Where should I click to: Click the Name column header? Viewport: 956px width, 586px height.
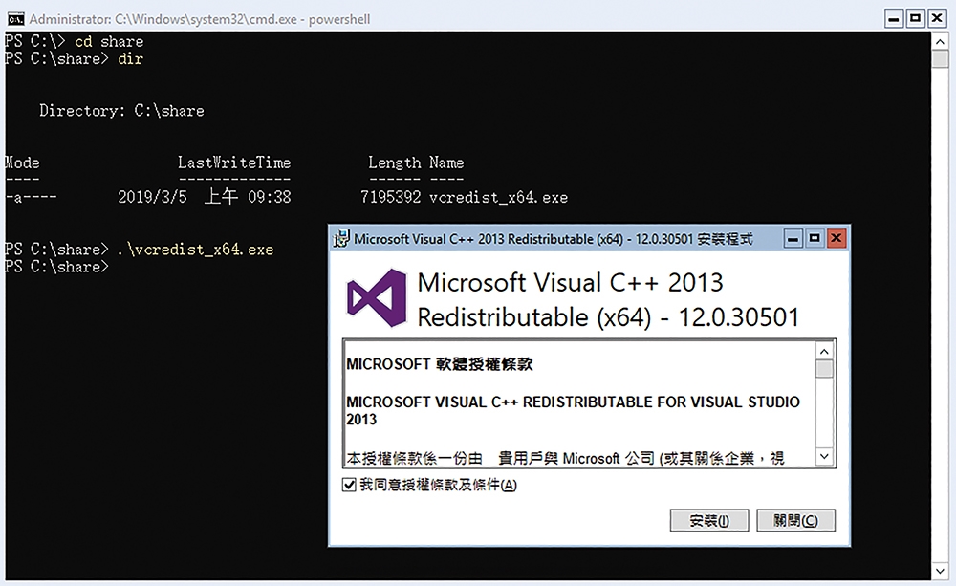[x=446, y=163]
